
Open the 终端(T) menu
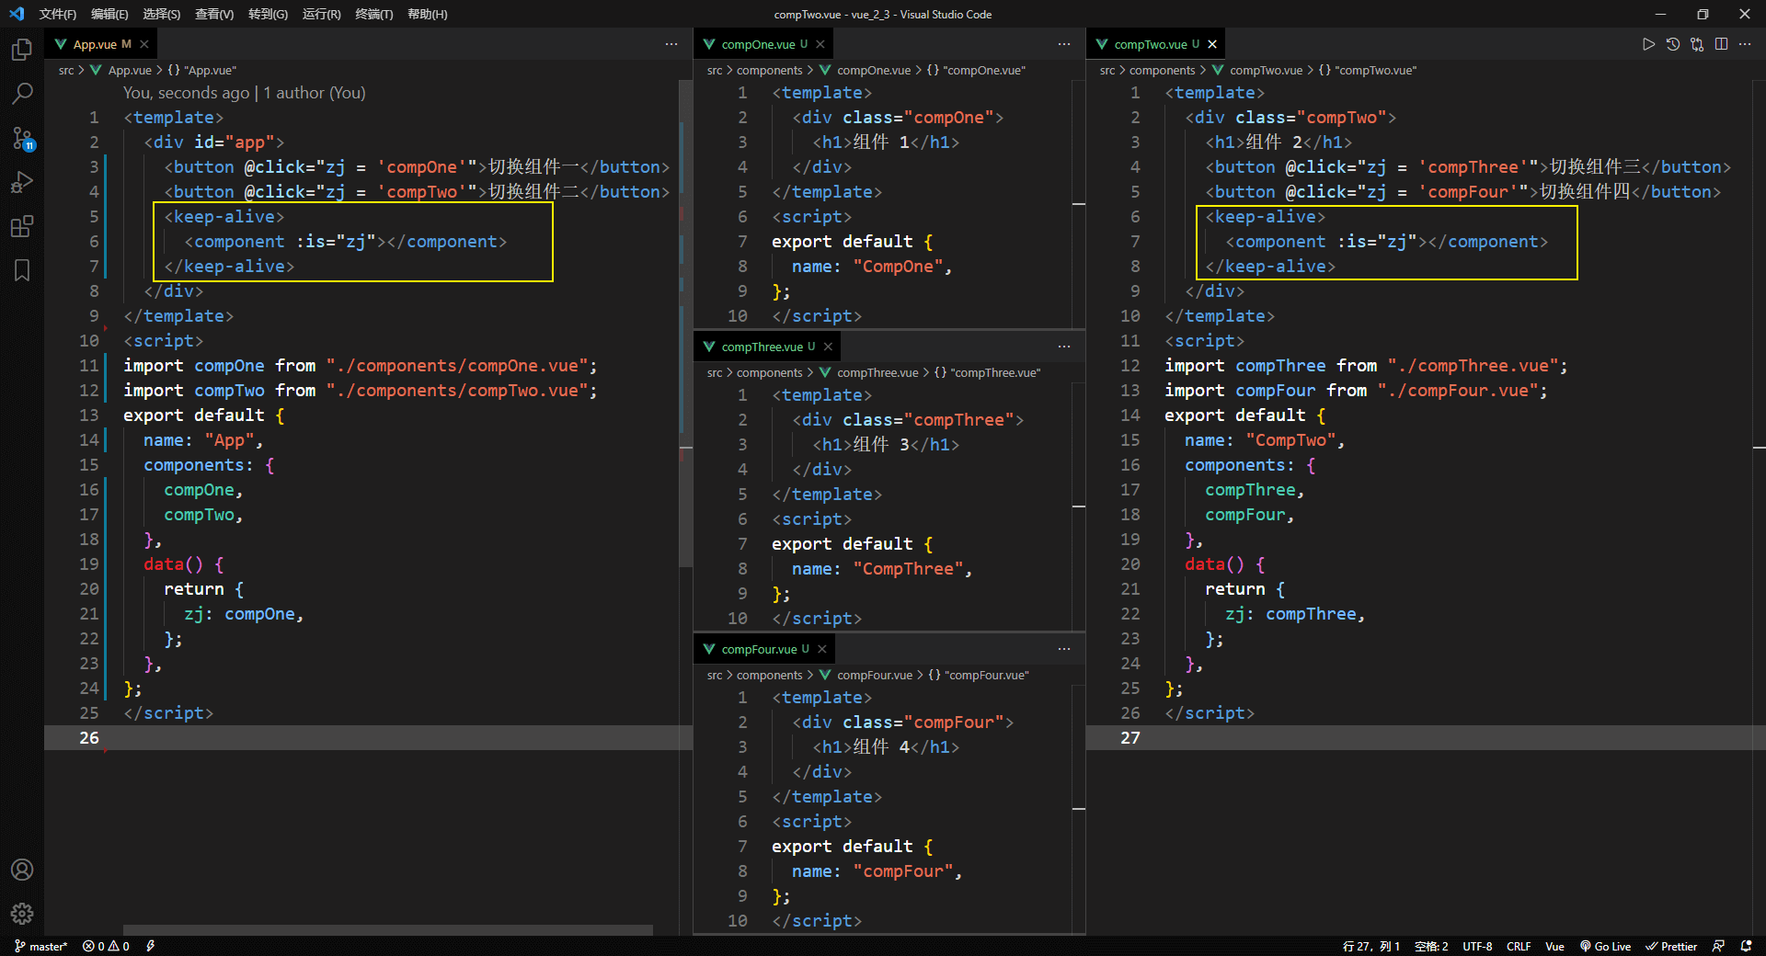[373, 14]
